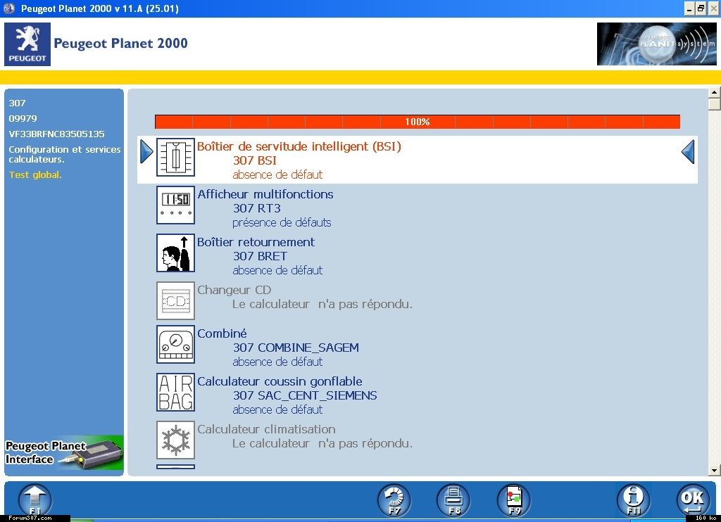
Task: Minimize the Peugeot Planet 2000 window
Action: click(689, 8)
